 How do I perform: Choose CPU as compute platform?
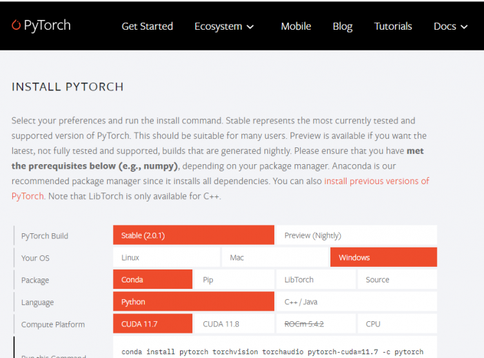click(x=396, y=324)
